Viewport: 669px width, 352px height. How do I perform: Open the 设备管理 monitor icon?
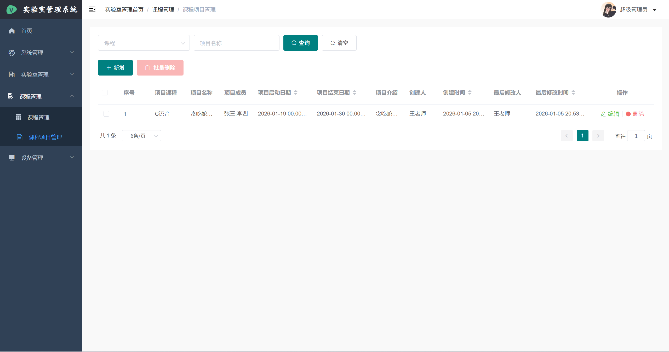[x=12, y=158]
